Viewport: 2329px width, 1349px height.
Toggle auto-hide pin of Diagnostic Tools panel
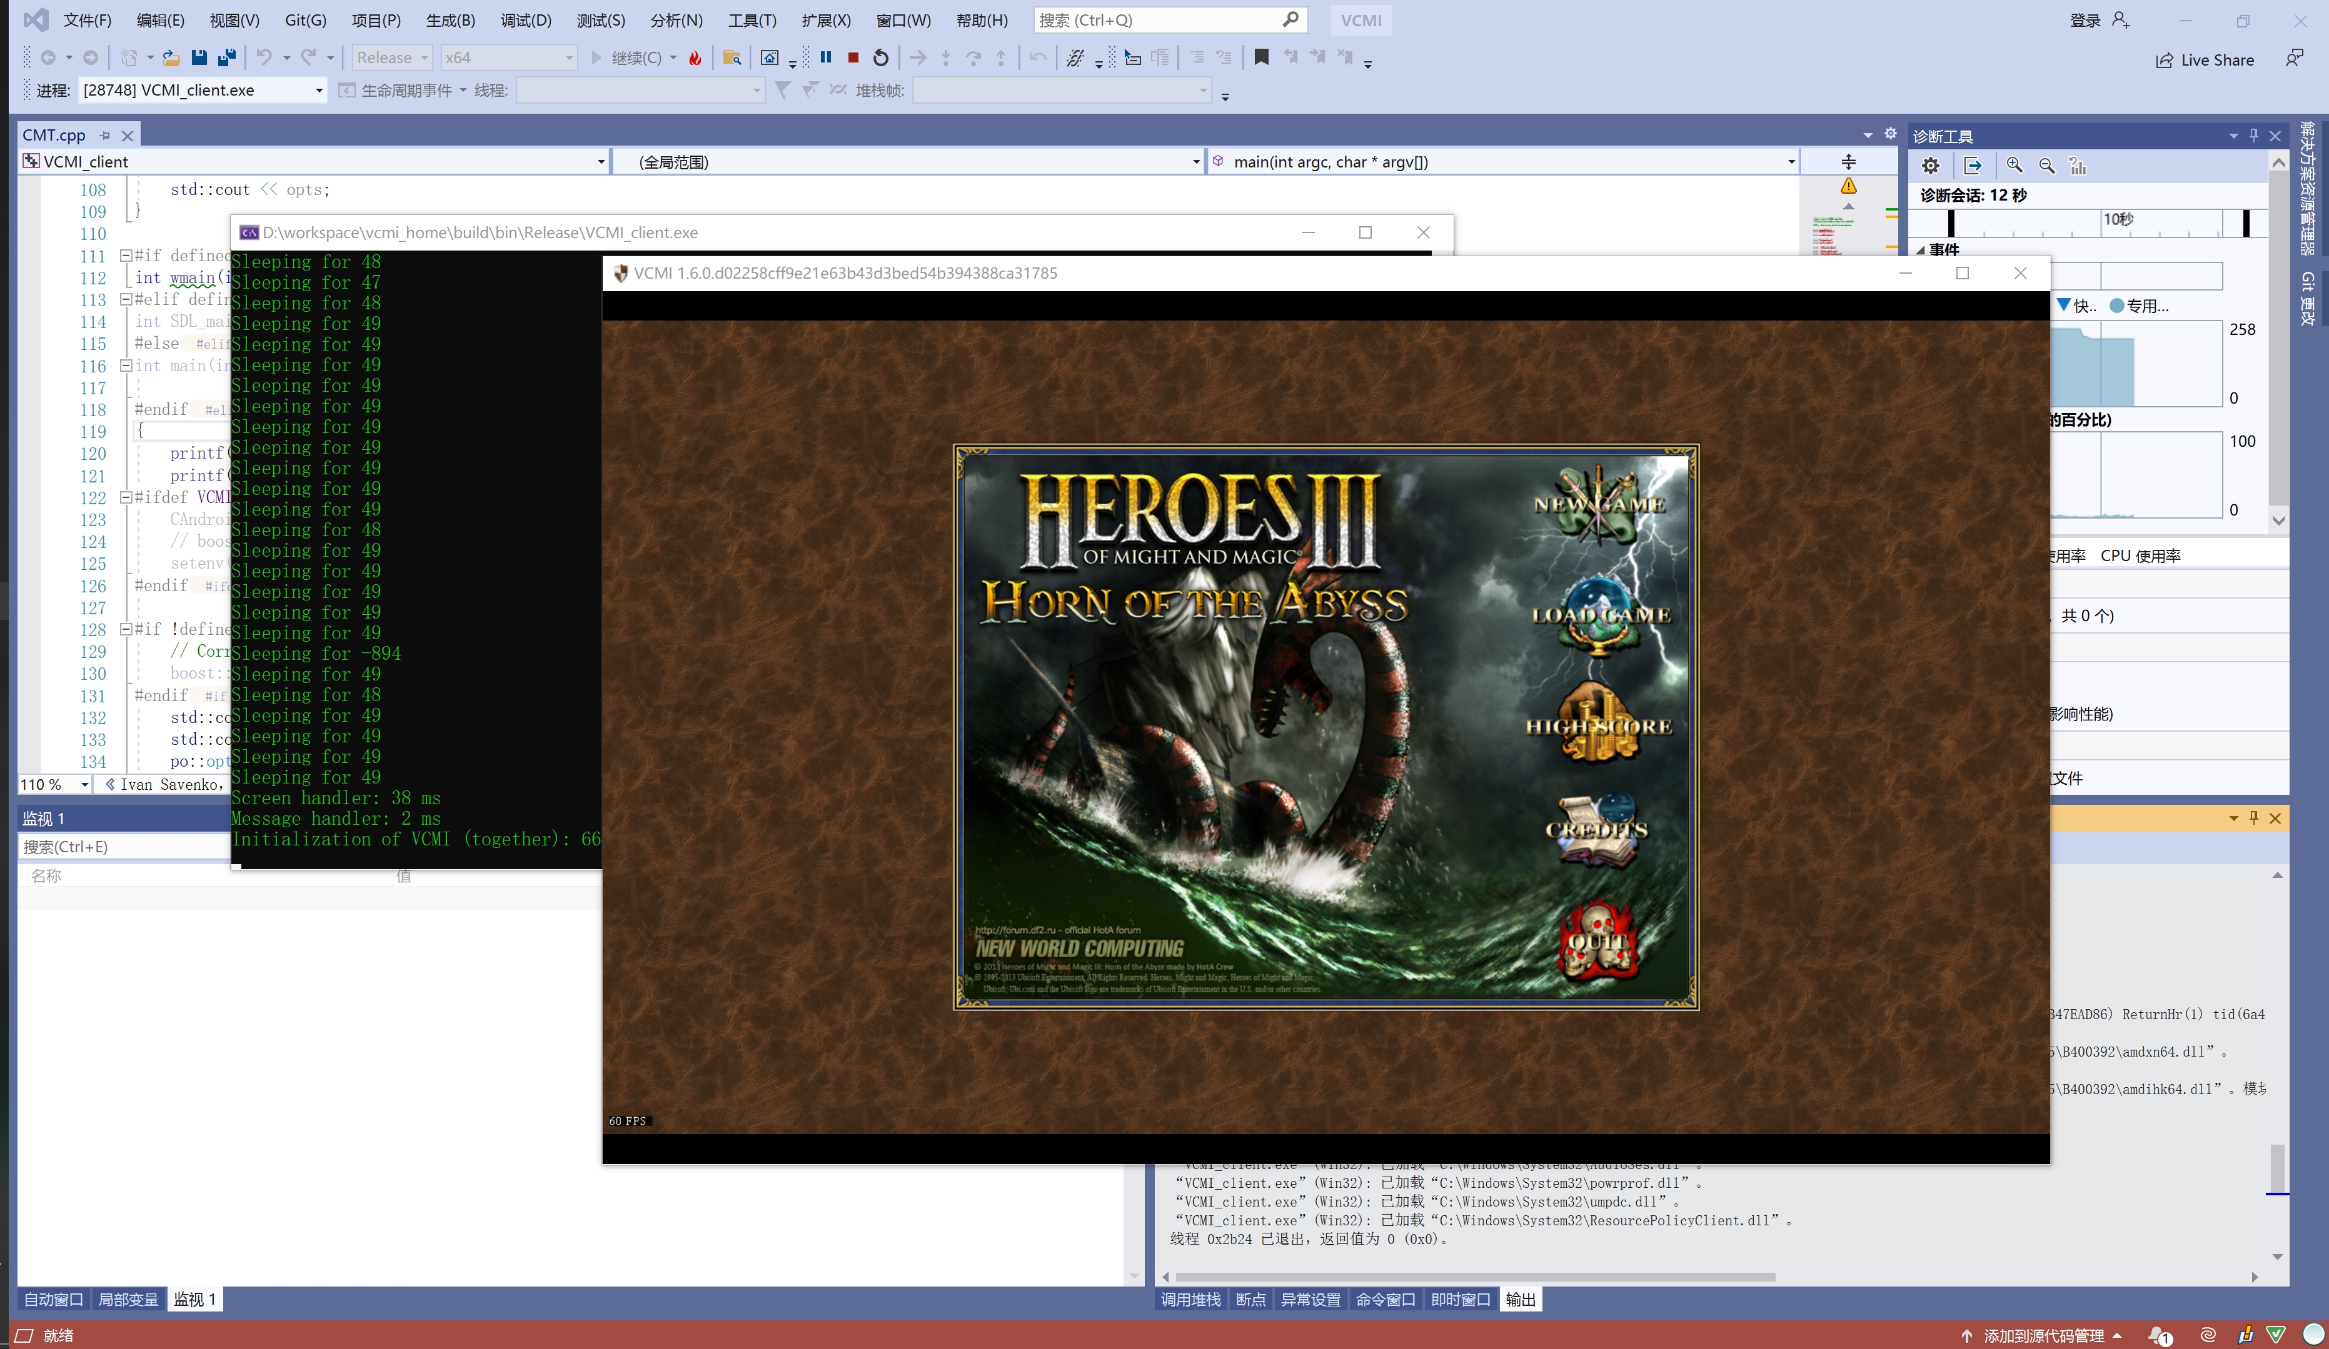(x=2254, y=136)
